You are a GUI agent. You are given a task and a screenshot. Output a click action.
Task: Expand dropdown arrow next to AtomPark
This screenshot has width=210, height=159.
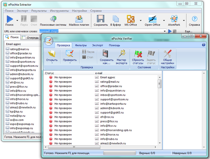coord(184,20)
